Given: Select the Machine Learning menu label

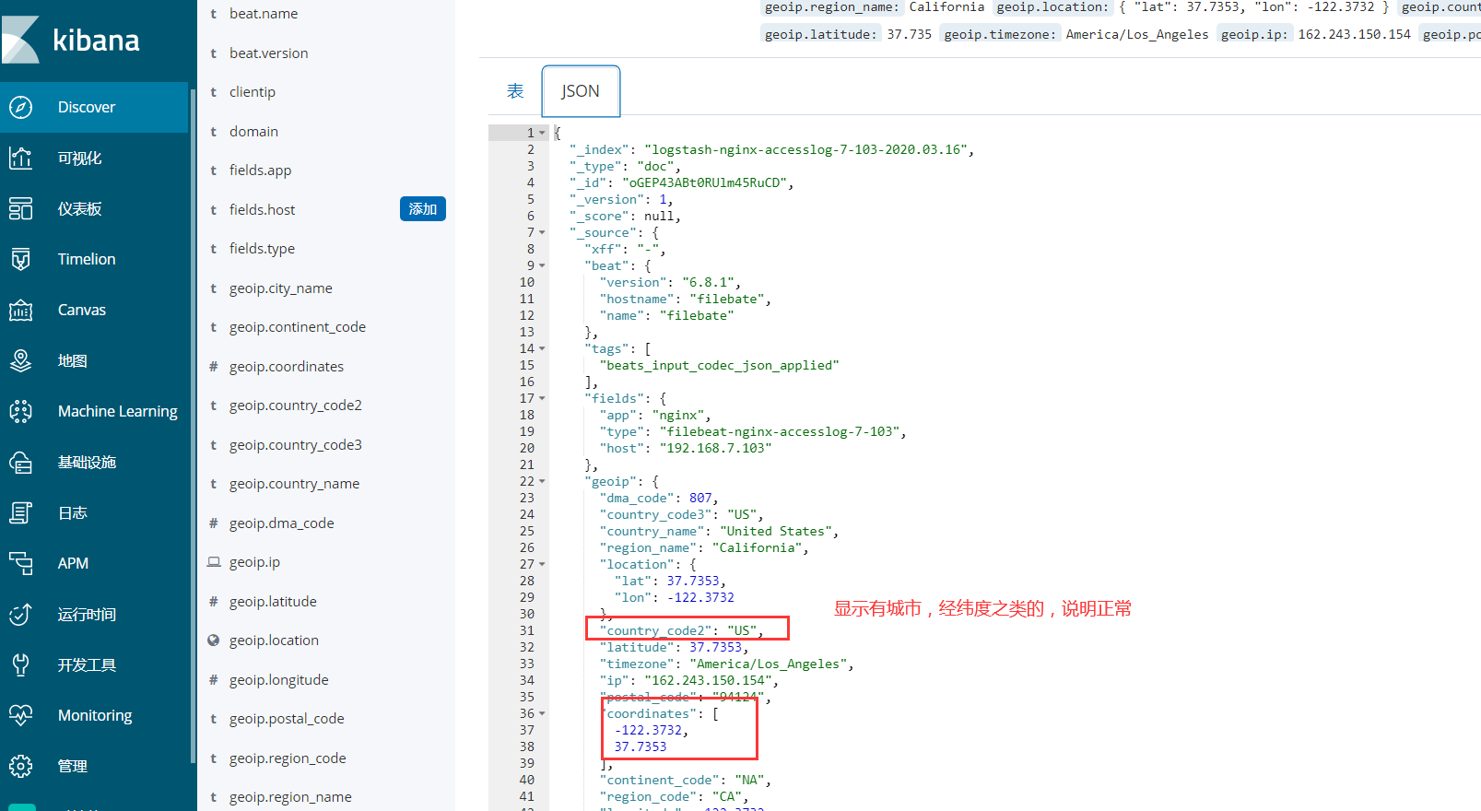Looking at the screenshot, I should click(x=118, y=411).
